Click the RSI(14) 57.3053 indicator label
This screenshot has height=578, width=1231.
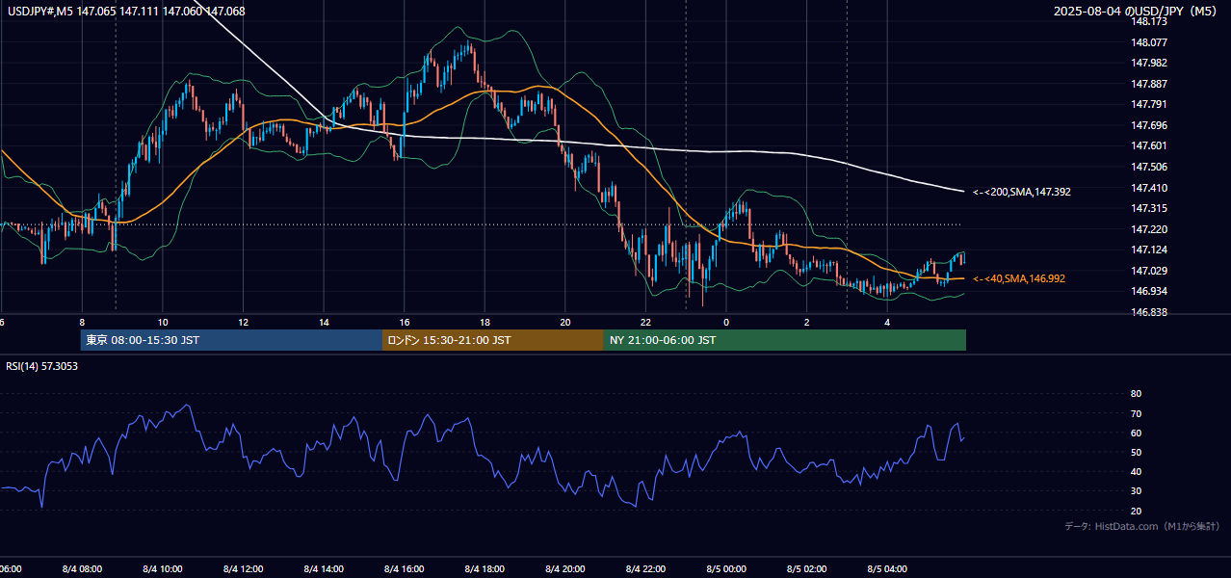coord(42,366)
